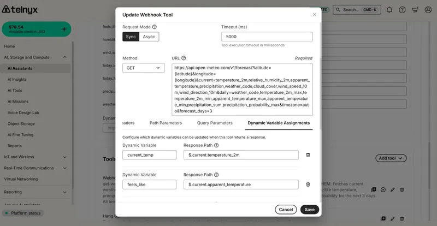437x226 pixels.
Task: Click the Save button
Action: 310,210
